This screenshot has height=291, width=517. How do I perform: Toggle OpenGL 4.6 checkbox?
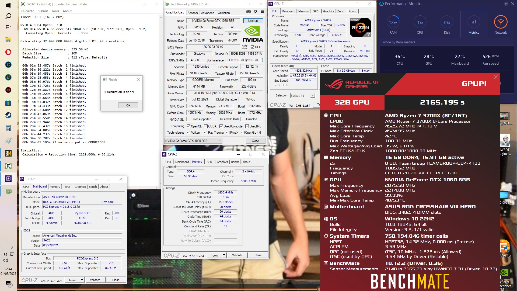pyautogui.click(x=243, y=133)
